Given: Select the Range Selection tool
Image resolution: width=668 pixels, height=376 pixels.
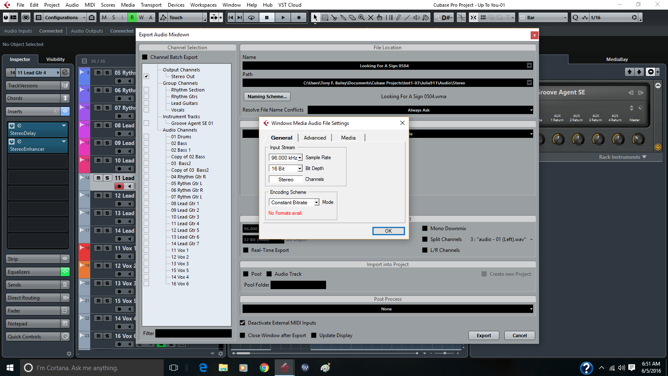Looking at the screenshot, I should 325,18.
